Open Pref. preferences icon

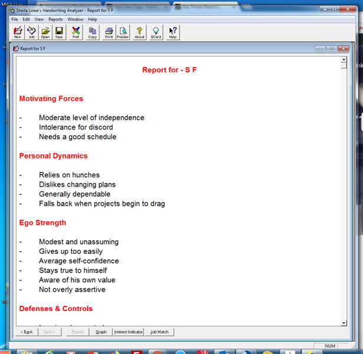point(76,32)
